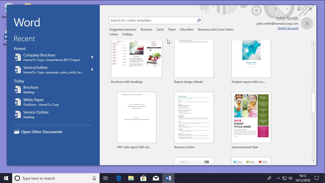Open Brochure from Desktop in Today list
This screenshot has width=325, height=183.
coord(54,90)
